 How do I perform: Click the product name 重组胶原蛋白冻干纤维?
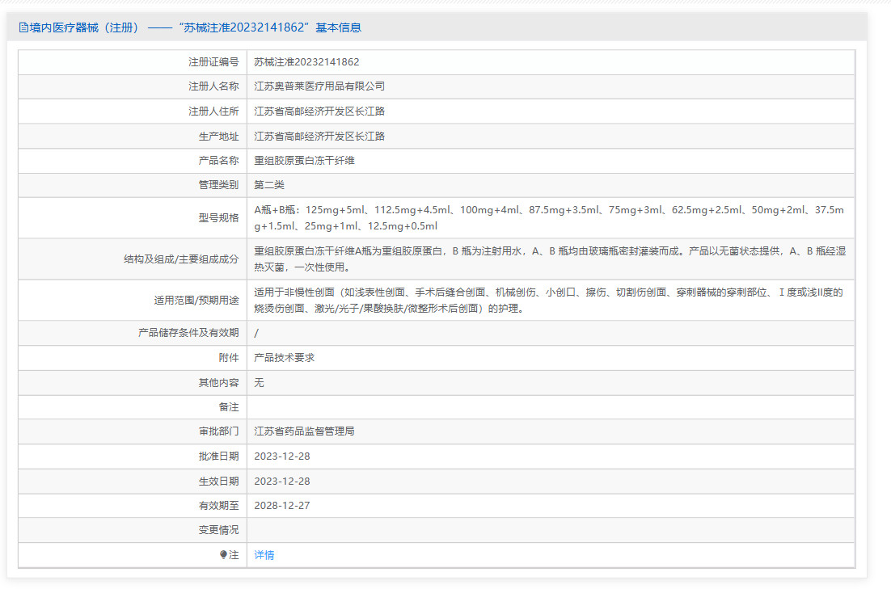point(304,161)
